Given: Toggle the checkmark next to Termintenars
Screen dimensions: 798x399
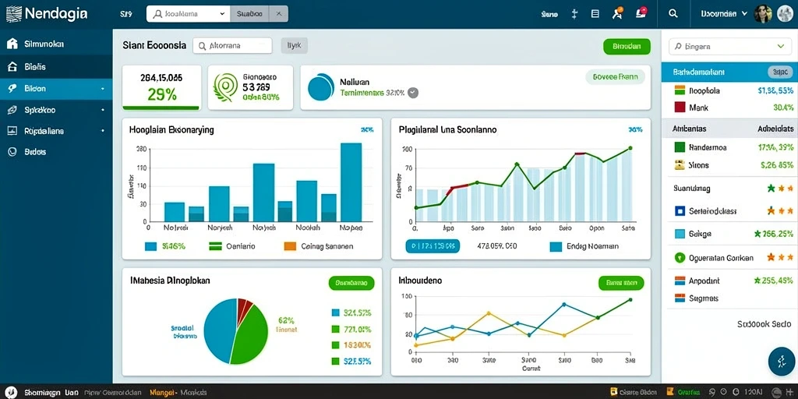Looking at the screenshot, I should tap(413, 93).
